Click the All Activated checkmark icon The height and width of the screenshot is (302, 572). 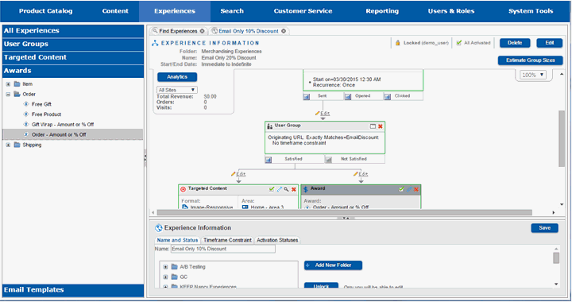pos(459,43)
